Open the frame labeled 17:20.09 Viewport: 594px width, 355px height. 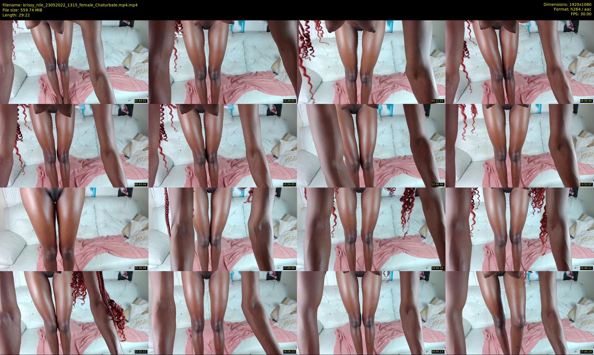coord(223,229)
